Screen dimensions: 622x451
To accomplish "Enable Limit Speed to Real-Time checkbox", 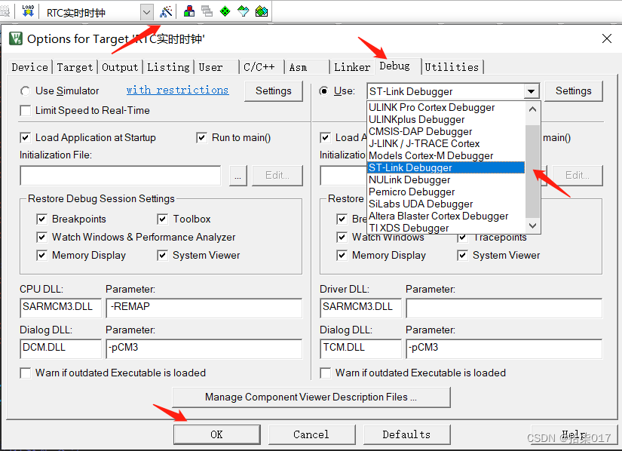I will pyautogui.click(x=26, y=110).
